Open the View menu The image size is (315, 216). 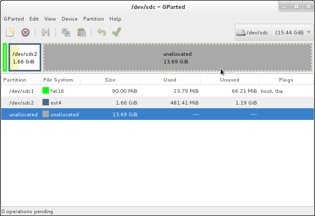pyautogui.click(x=50, y=19)
